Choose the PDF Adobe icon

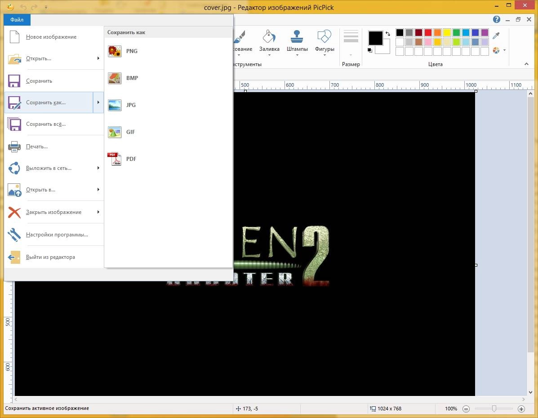point(114,159)
